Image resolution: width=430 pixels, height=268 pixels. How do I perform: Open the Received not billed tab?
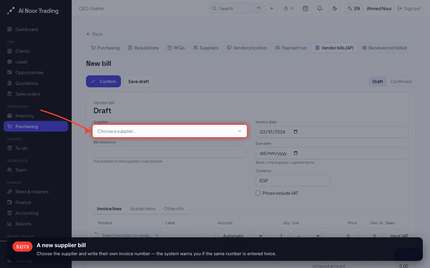[384, 48]
